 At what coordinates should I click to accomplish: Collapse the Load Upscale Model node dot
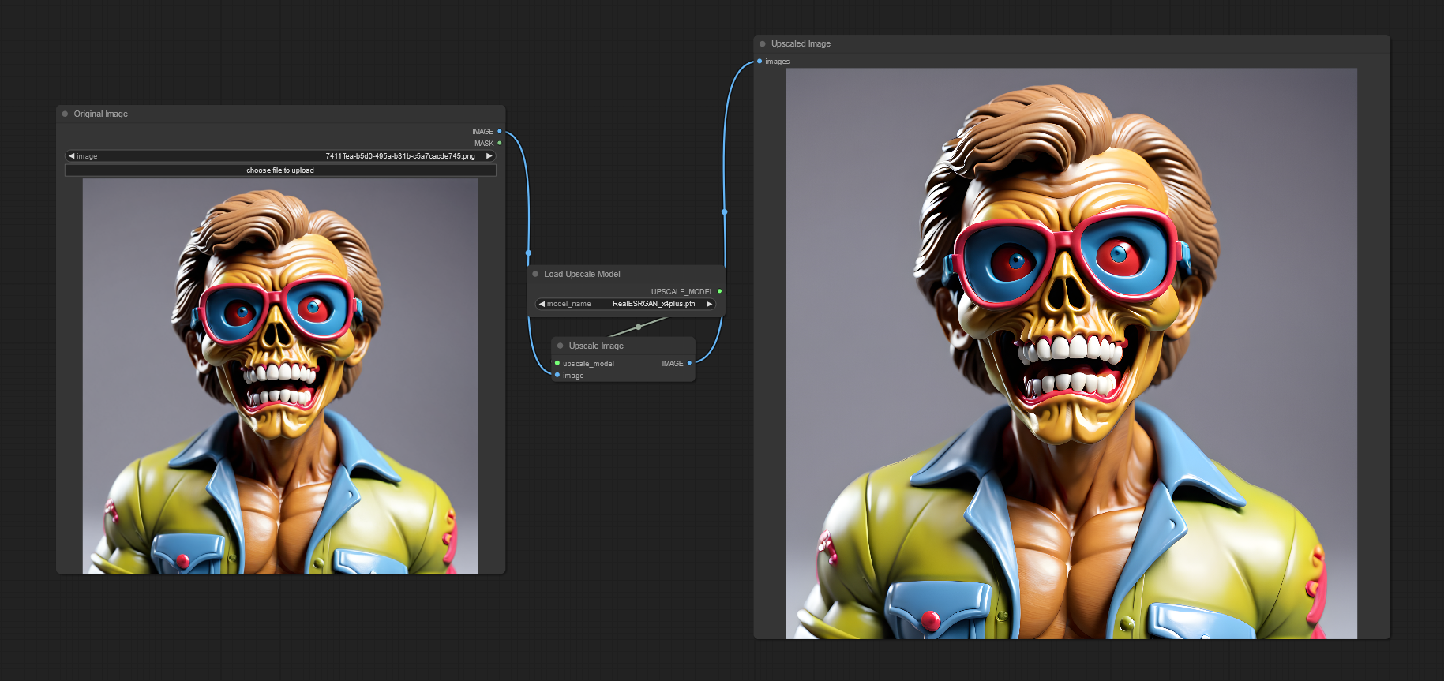coord(535,274)
